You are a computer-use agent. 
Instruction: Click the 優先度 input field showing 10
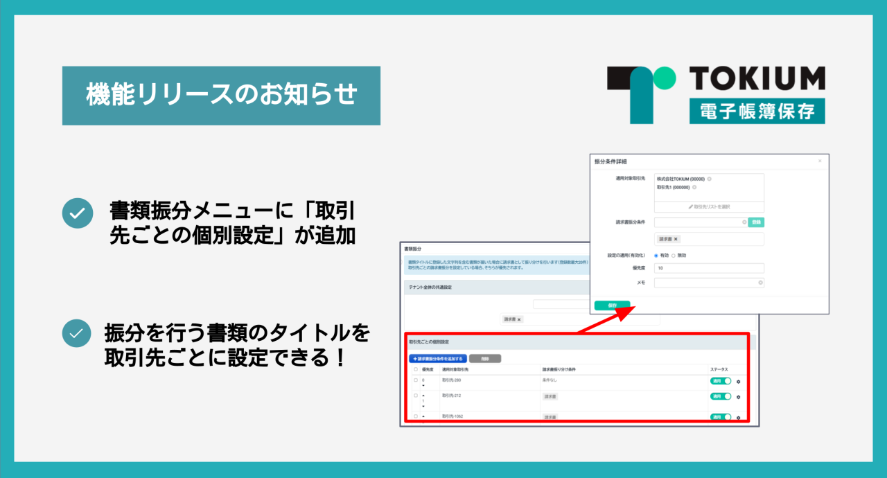click(709, 268)
